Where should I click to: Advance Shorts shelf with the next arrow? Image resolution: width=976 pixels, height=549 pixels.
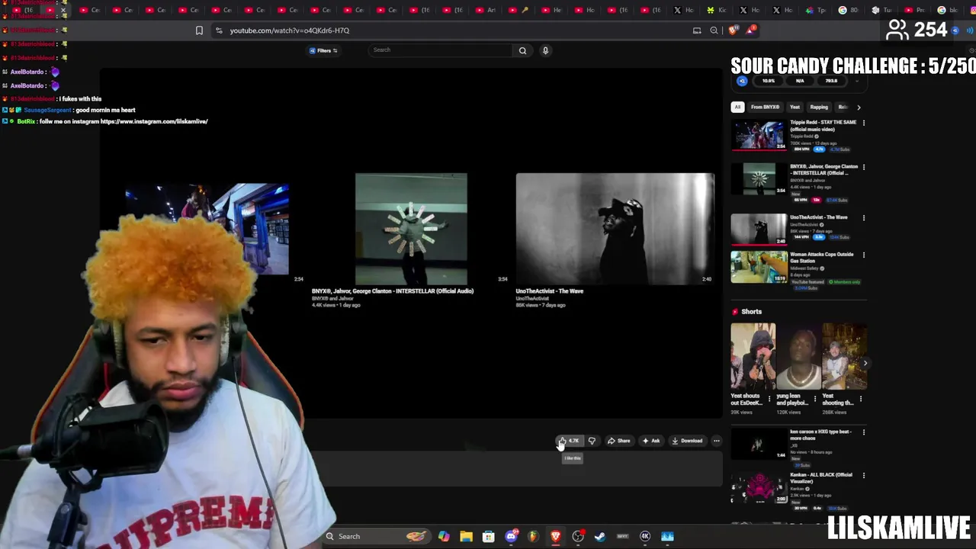click(865, 363)
